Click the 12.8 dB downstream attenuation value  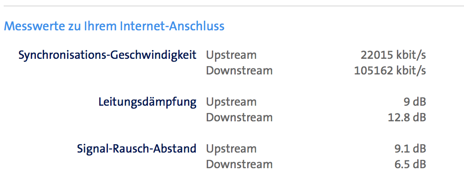pos(407,118)
